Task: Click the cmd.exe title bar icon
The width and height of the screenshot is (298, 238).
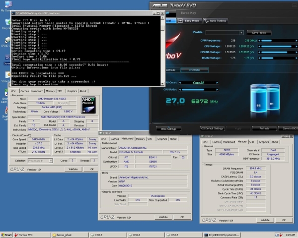Action: click(13, 13)
